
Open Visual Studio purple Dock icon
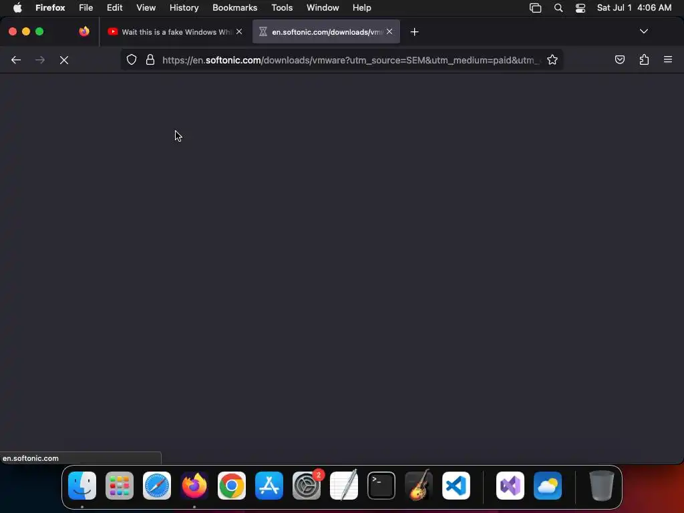pyautogui.click(x=510, y=486)
